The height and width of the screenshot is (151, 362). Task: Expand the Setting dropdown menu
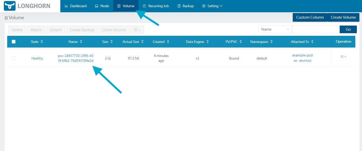[213, 6]
